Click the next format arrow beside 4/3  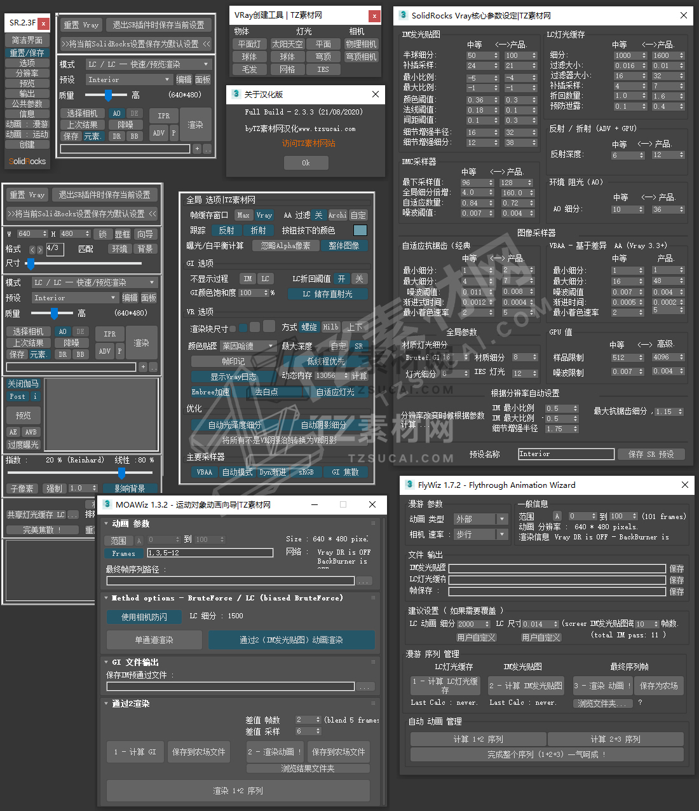[40, 250]
